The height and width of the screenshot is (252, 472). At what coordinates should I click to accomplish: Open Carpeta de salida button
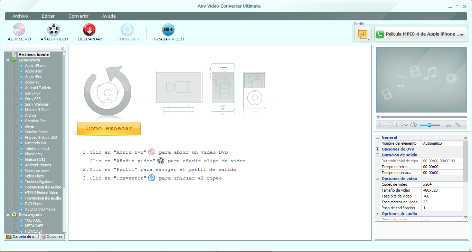coord(22,236)
